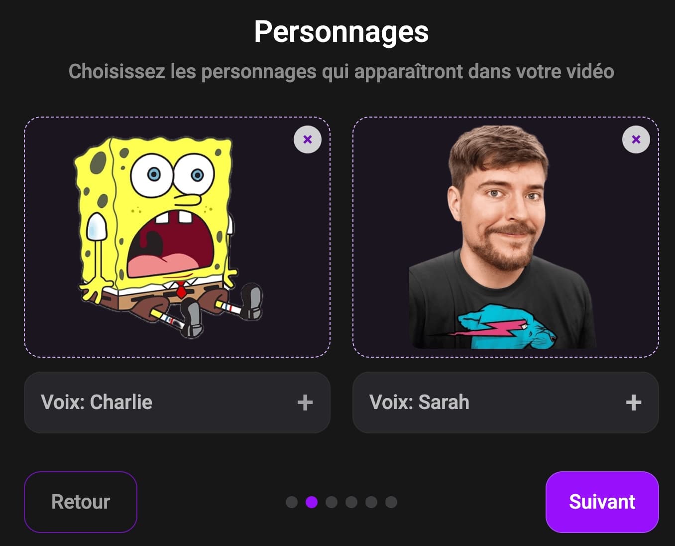Click the plus icon beside Voix: Charlie

pos(305,403)
